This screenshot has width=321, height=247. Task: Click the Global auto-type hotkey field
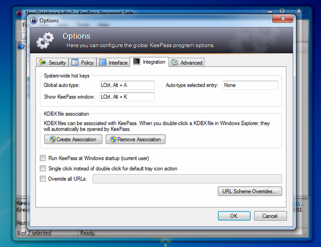pos(127,85)
